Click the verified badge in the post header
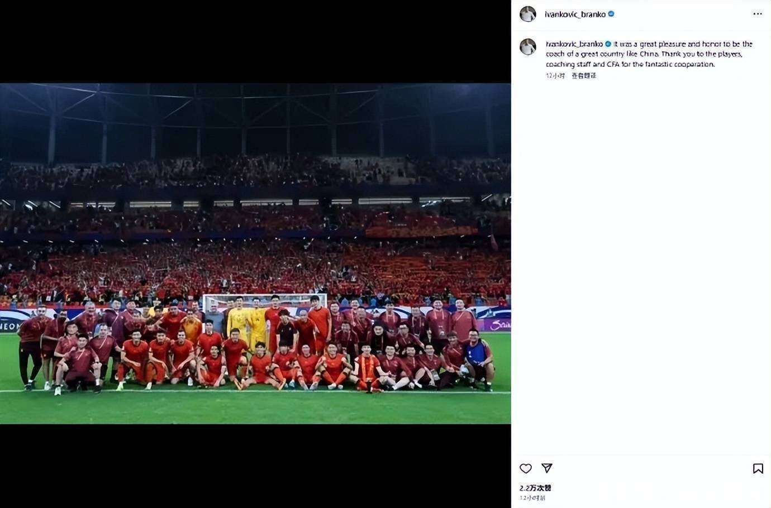This screenshot has width=771, height=508. click(x=611, y=14)
